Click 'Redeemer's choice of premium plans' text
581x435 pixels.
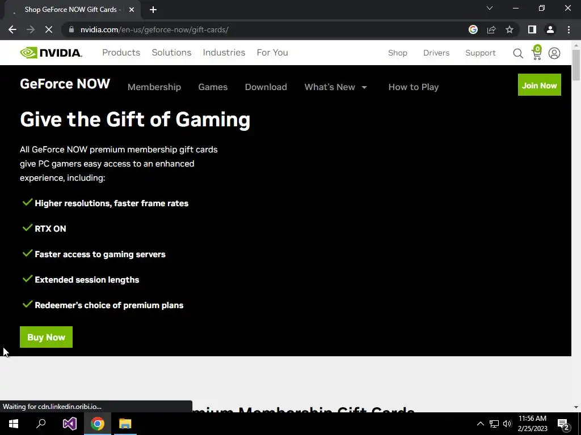[109, 305]
